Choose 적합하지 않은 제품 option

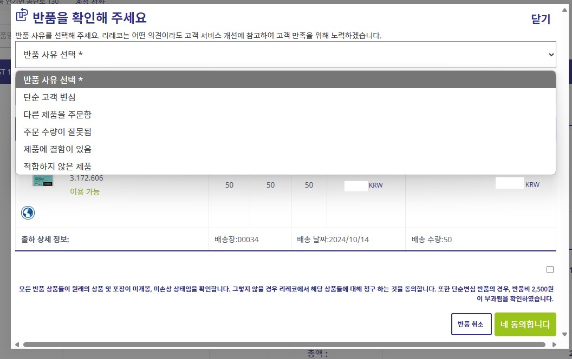point(285,167)
